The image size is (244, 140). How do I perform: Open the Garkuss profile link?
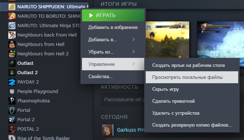[x=131, y=130]
